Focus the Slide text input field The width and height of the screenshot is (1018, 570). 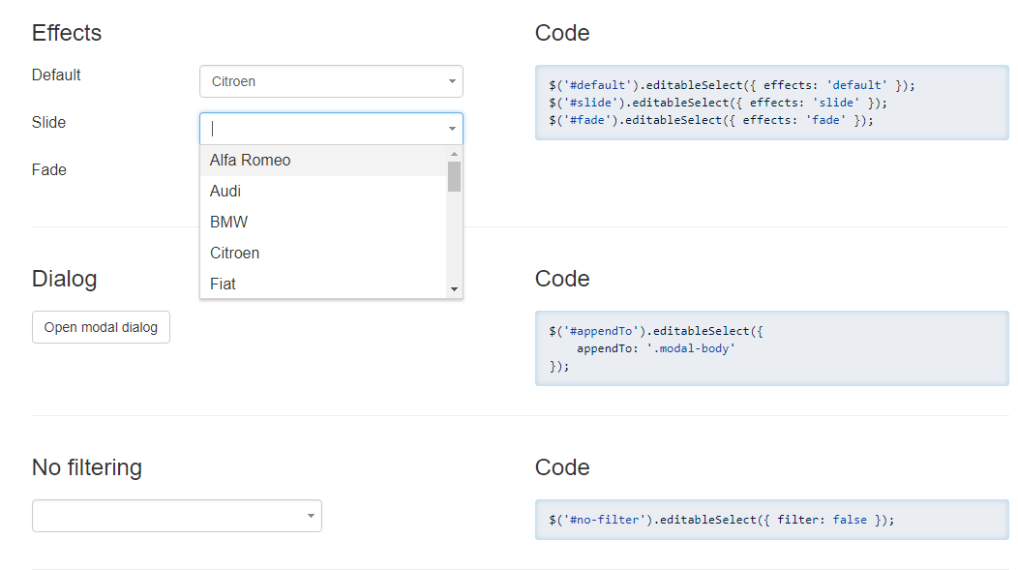[319, 129]
